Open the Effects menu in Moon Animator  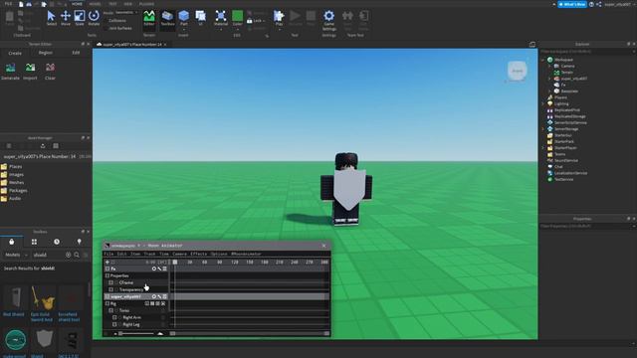tap(199, 254)
